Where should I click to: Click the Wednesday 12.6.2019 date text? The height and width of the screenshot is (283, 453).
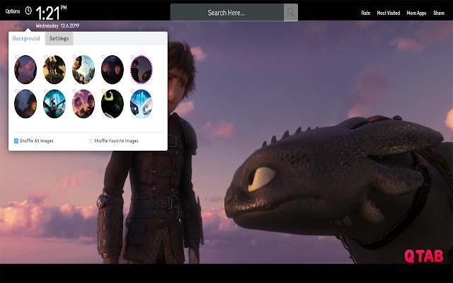click(57, 25)
